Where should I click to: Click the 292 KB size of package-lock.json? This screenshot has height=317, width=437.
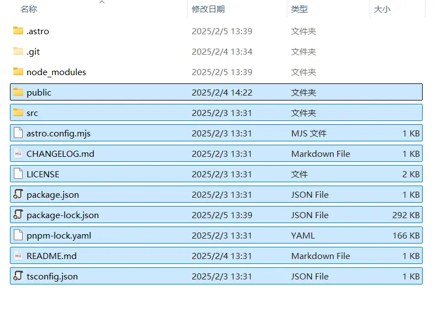click(x=406, y=215)
